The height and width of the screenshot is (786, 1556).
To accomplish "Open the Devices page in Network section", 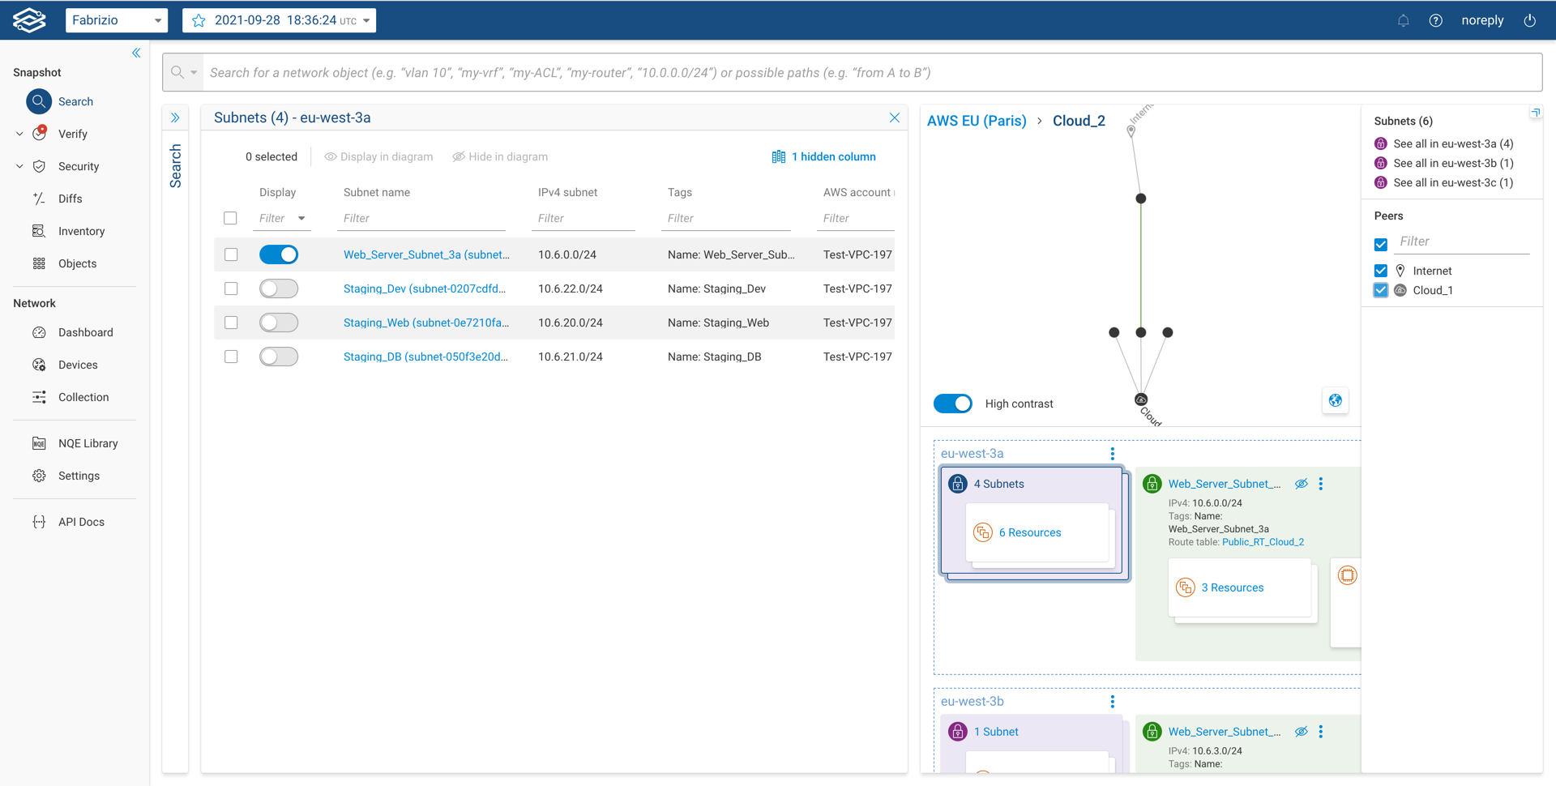I will [79, 365].
